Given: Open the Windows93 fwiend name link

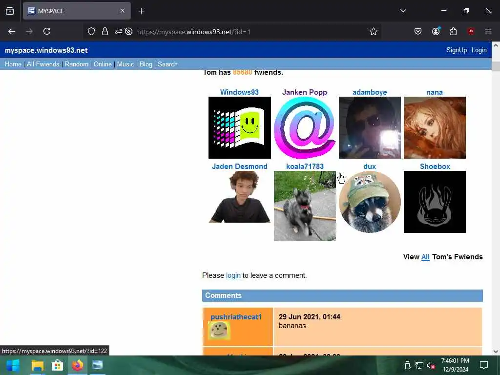Looking at the screenshot, I should click(x=239, y=92).
